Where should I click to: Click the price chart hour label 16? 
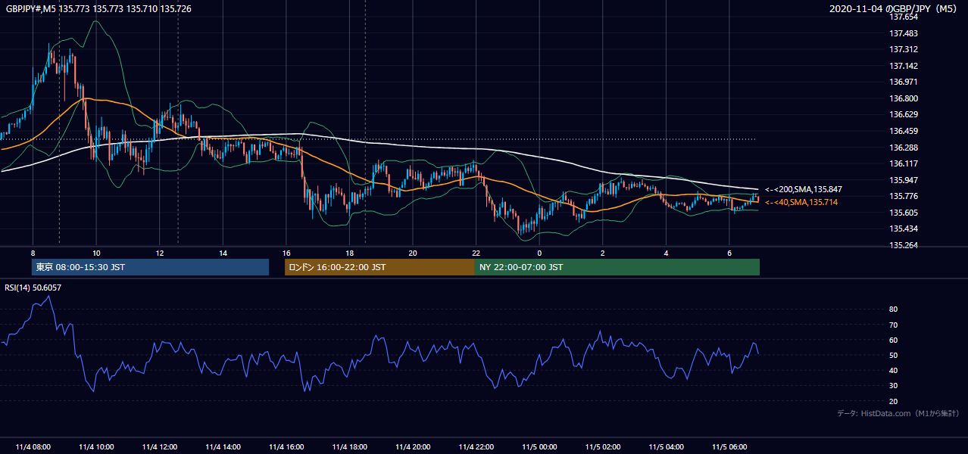pyautogui.click(x=286, y=253)
